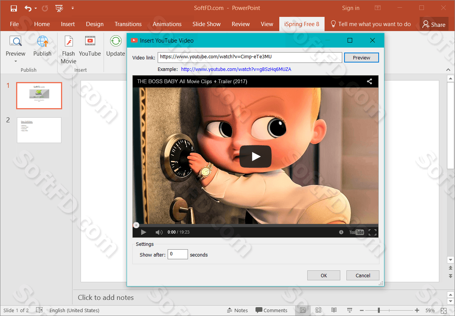455x316 pixels.
Task: Open Customize Quick Access Toolbar dropdown
Action: coord(73,8)
